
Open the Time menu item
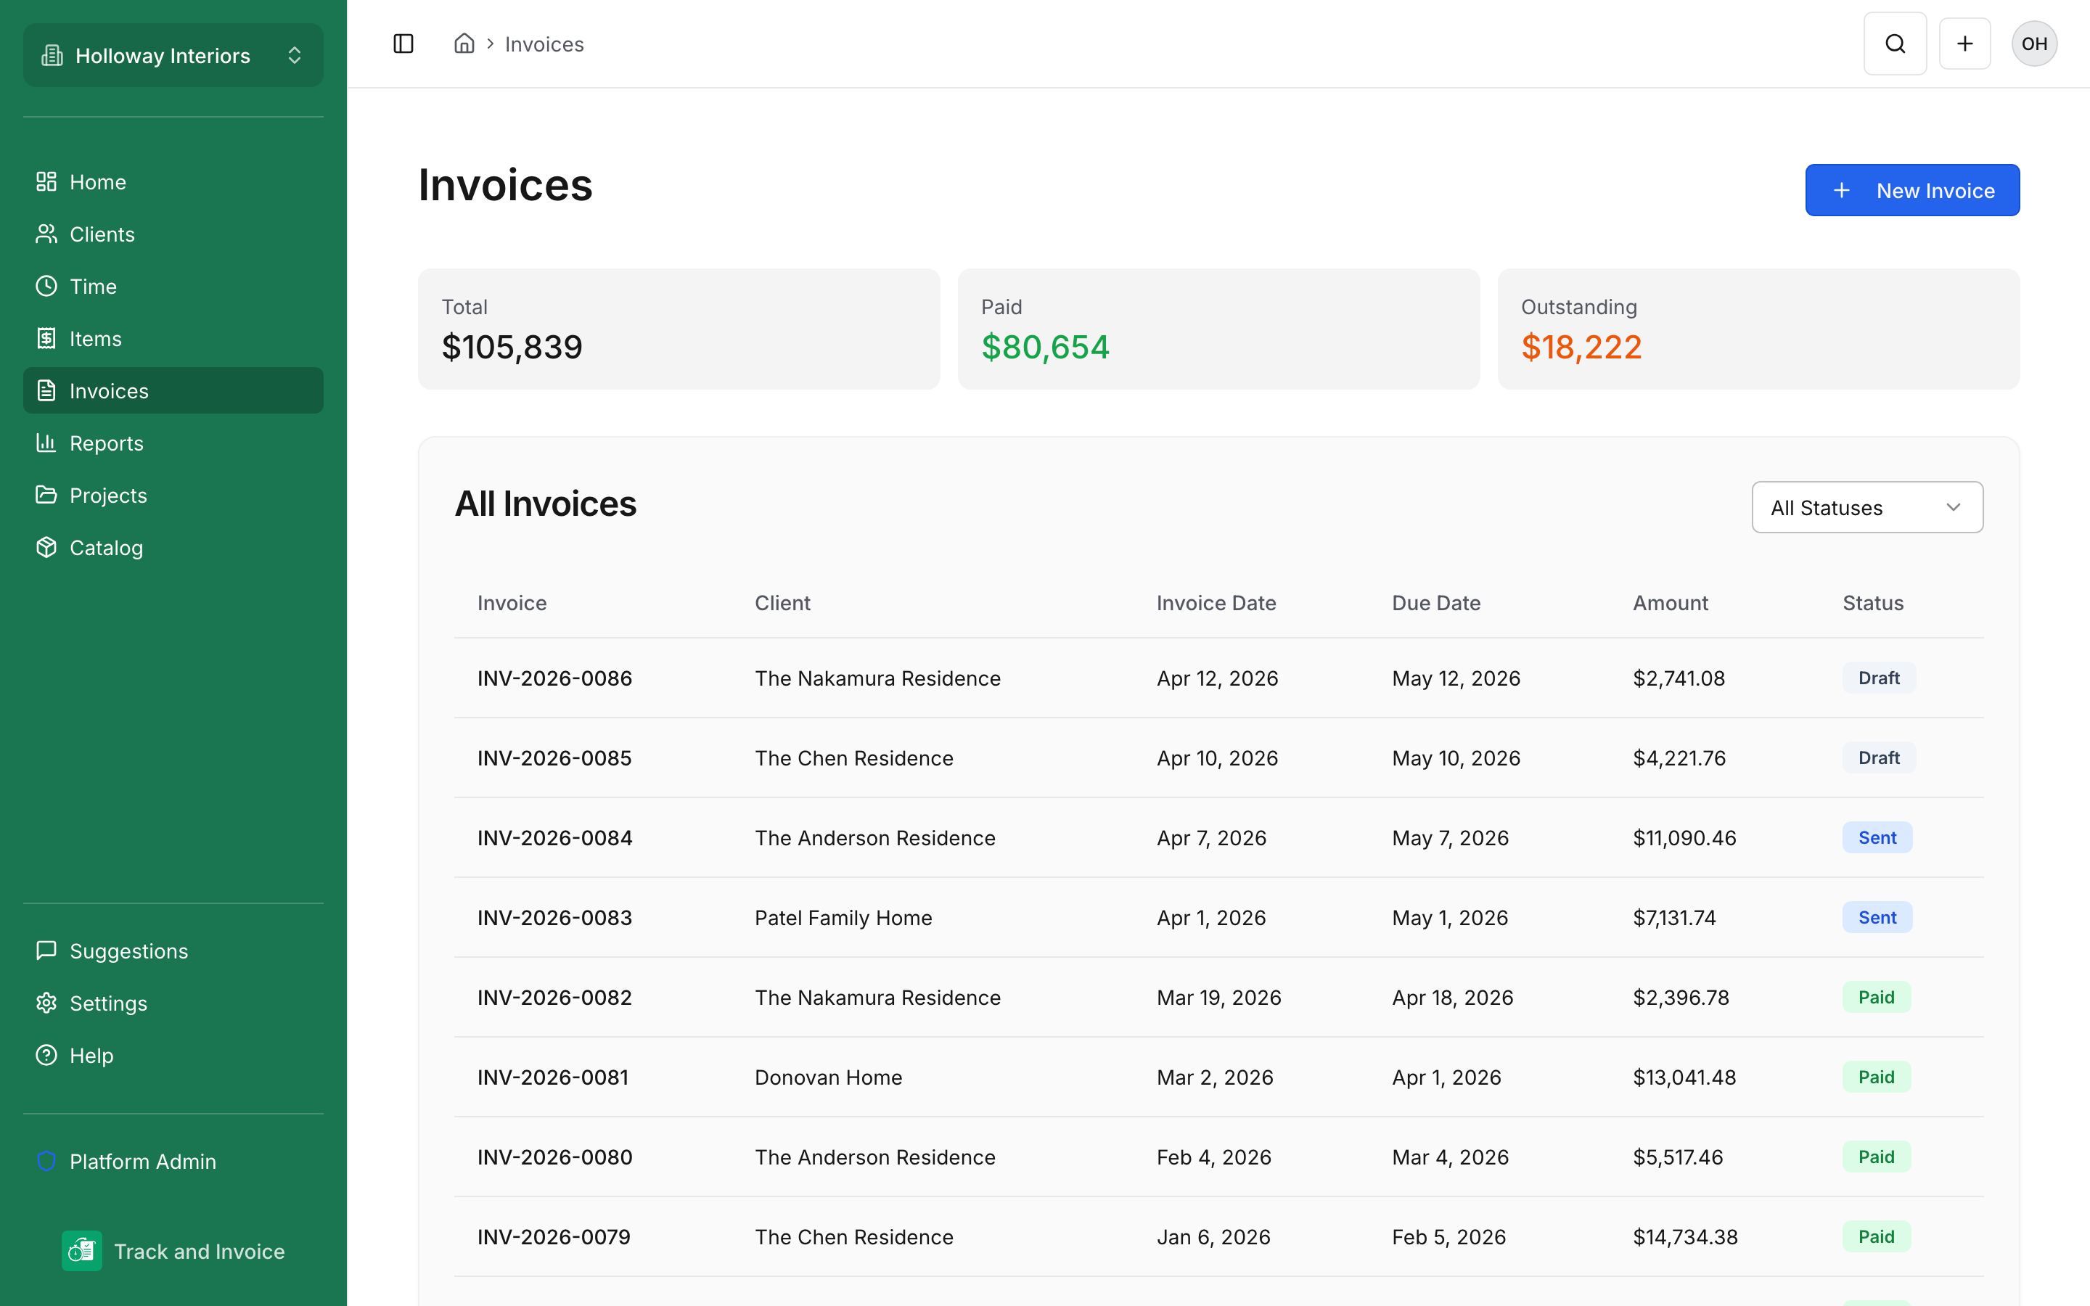[173, 286]
